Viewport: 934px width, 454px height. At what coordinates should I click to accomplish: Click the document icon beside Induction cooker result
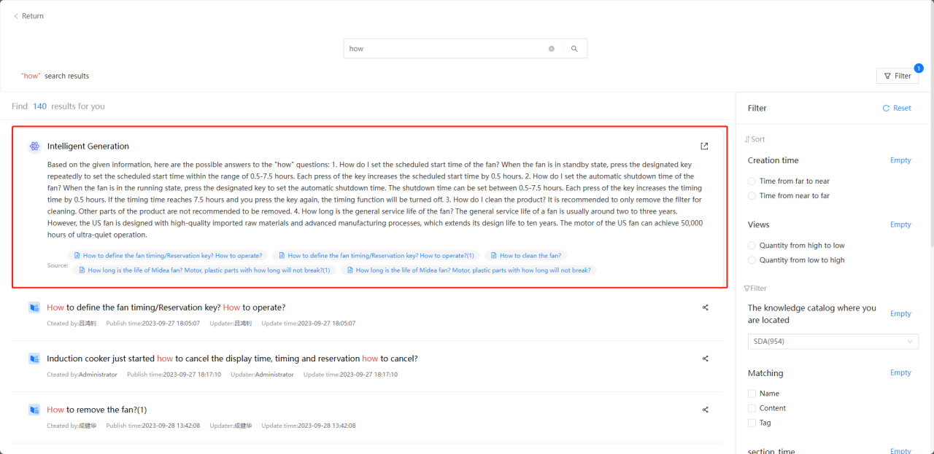(34, 359)
